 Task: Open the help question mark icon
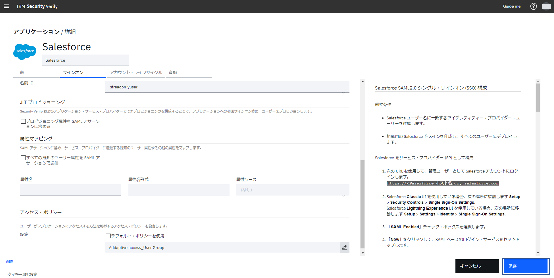click(533, 6)
